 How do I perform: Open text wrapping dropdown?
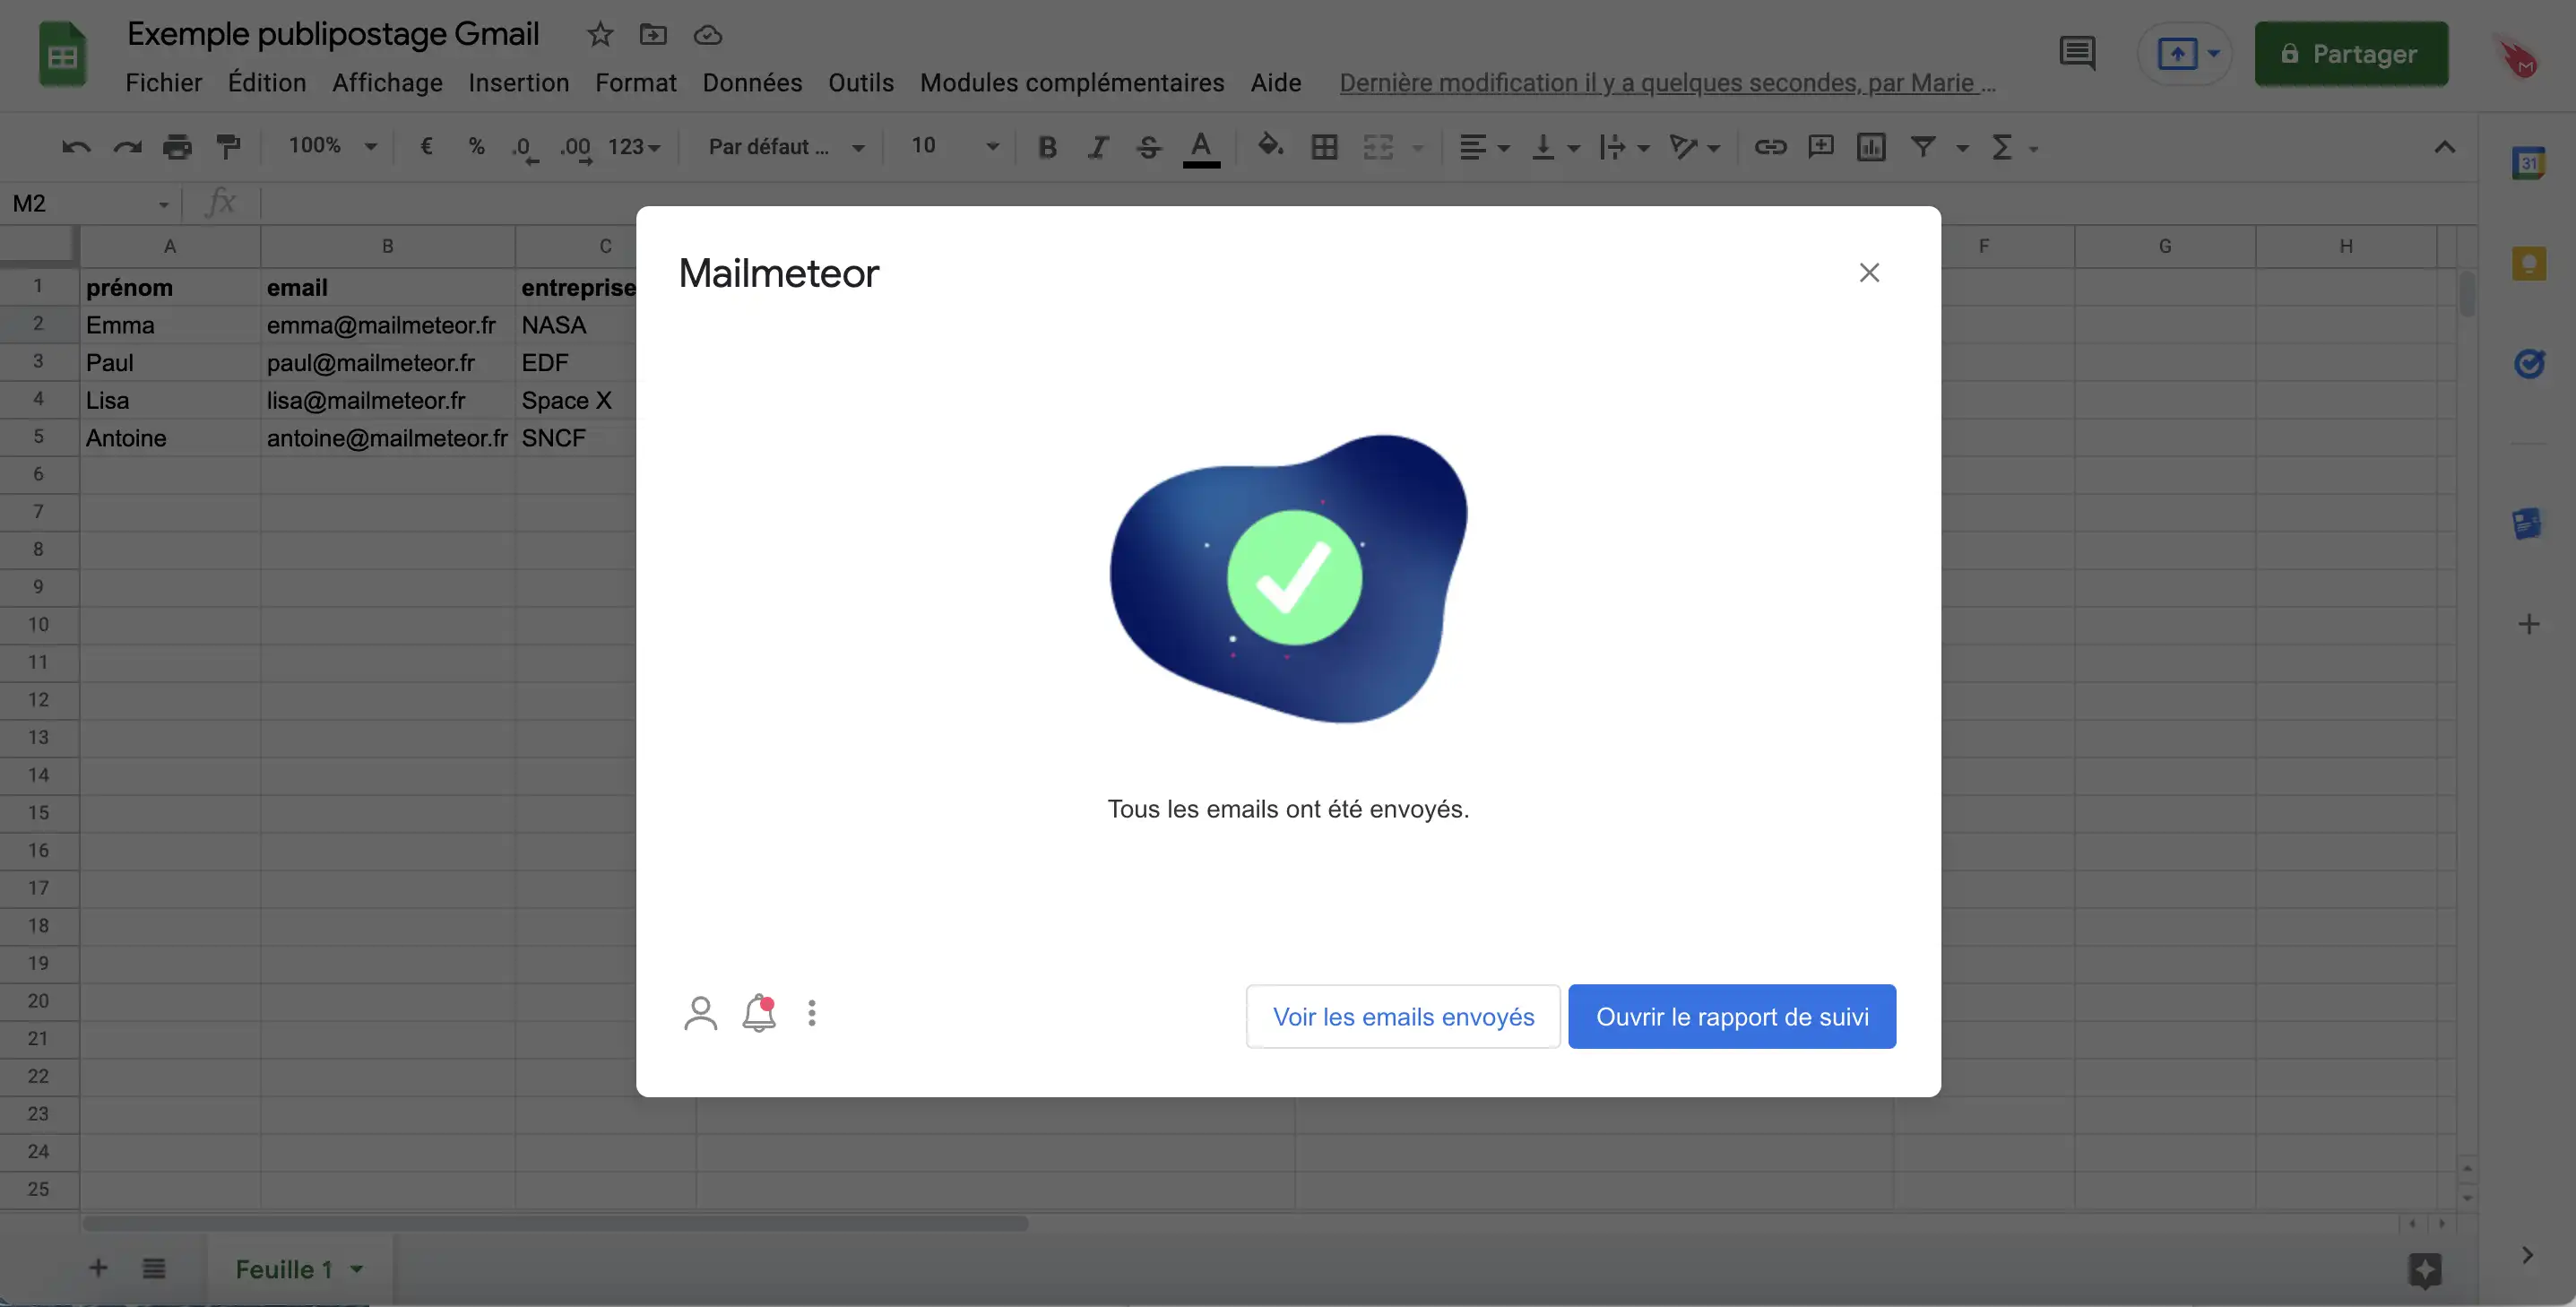(1624, 147)
